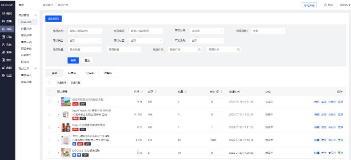Click the info icon in the sort-order column header

coord(217,92)
